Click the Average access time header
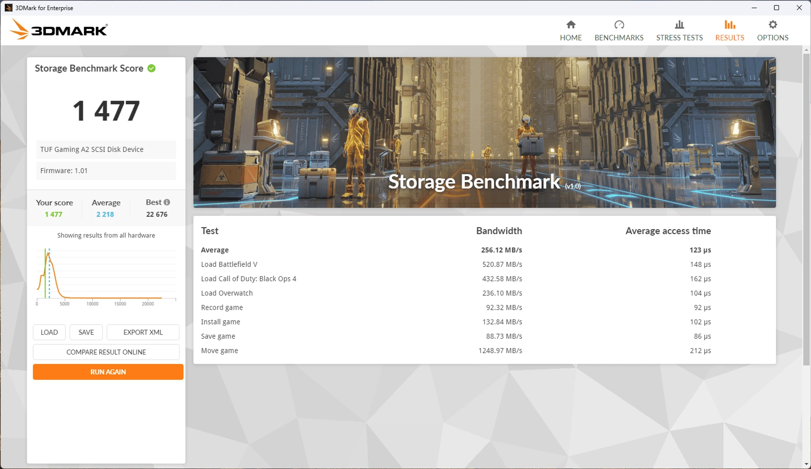811x469 pixels. 668,231
